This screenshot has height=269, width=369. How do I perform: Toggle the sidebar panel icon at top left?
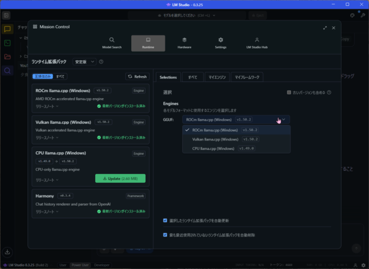click(x=7, y=16)
